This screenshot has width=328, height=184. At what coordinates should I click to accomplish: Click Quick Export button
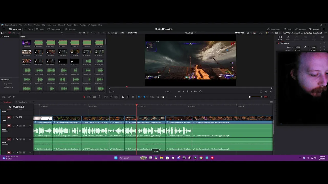[x=274, y=29]
